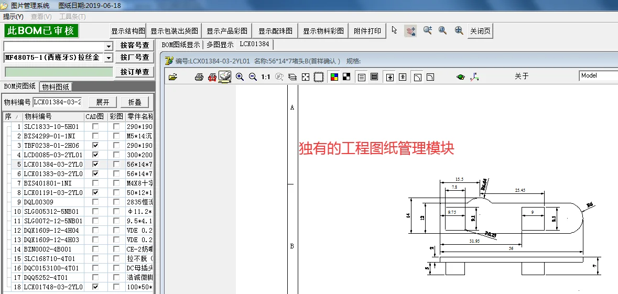Click the print icon in drawing toolbar
The height and width of the screenshot is (294, 618).
[x=199, y=77]
